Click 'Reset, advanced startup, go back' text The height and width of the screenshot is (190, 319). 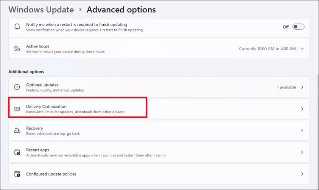(x=53, y=134)
